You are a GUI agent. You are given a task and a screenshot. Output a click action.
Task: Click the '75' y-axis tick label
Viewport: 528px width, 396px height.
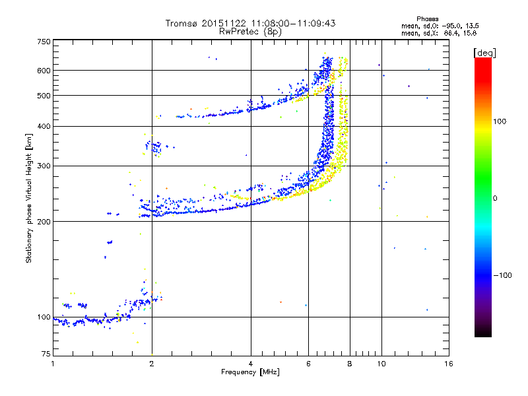click(46, 354)
